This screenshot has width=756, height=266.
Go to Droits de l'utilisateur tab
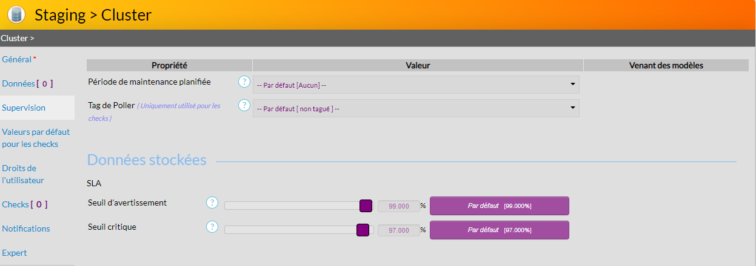[23, 174]
